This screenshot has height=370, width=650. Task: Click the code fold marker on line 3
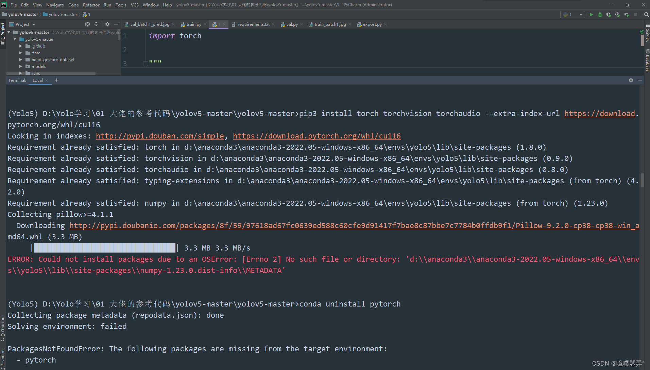point(146,64)
